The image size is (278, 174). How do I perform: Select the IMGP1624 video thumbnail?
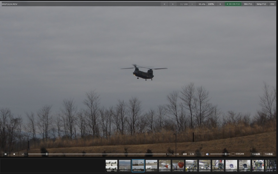click(138, 166)
